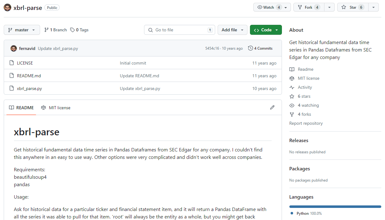Open the xbrl_parse.py file

click(29, 88)
